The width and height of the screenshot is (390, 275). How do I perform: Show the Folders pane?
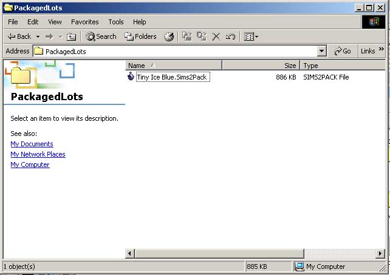pos(140,36)
